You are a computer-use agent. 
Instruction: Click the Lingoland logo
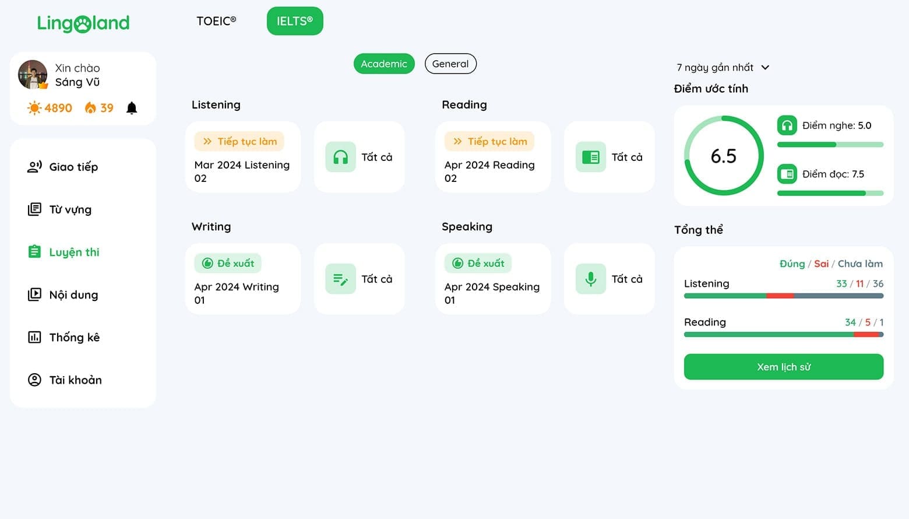tap(83, 23)
